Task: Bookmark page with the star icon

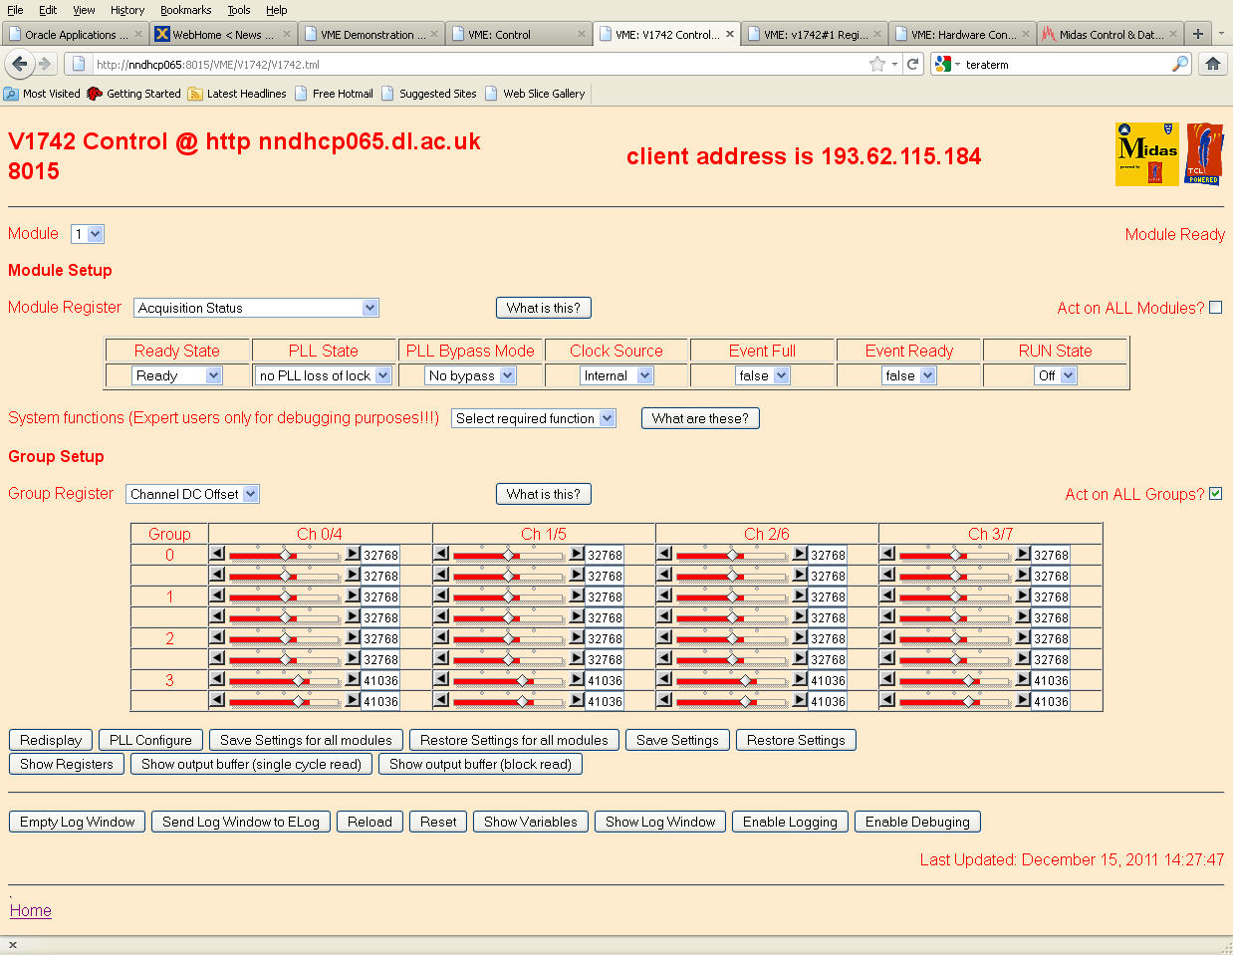Action: coord(876,64)
